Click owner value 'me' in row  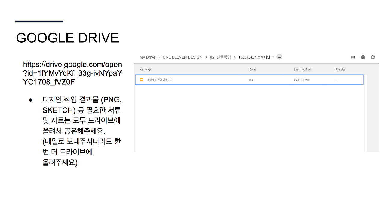pyautogui.click(x=251, y=80)
